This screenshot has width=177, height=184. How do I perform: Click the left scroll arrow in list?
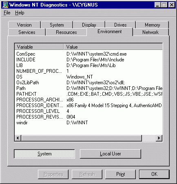click(18, 138)
